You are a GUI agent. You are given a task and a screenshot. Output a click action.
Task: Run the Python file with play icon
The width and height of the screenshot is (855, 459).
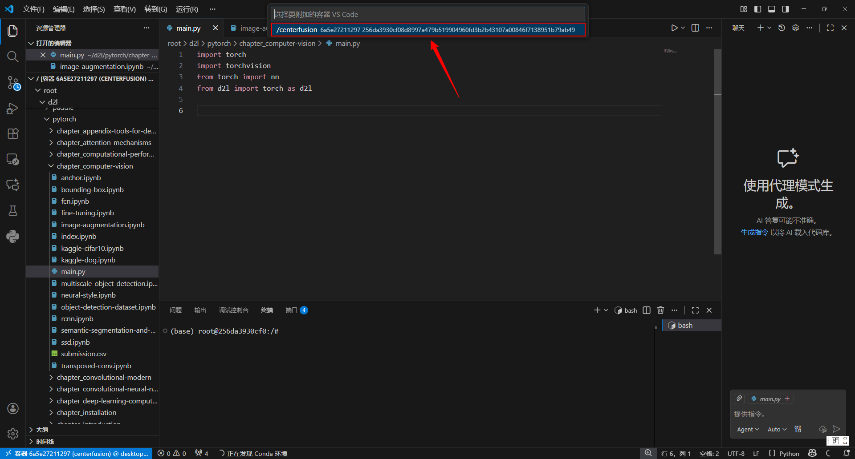click(674, 28)
